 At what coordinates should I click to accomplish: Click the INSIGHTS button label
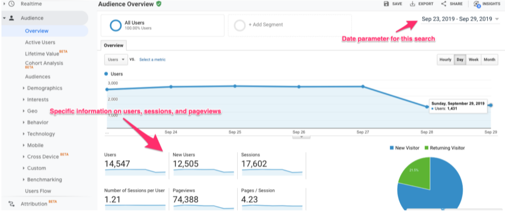(x=492, y=4)
